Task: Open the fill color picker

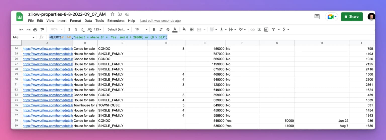Action: click(184, 29)
